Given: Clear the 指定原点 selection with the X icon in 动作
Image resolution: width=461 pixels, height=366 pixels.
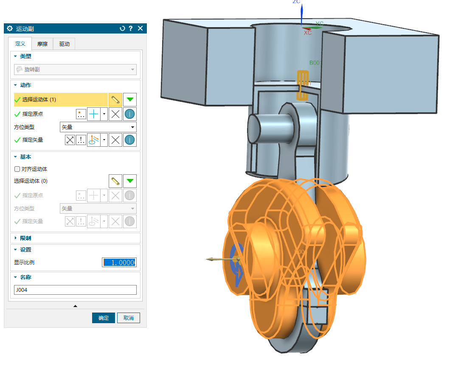Looking at the screenshot, I should (115, 114).
